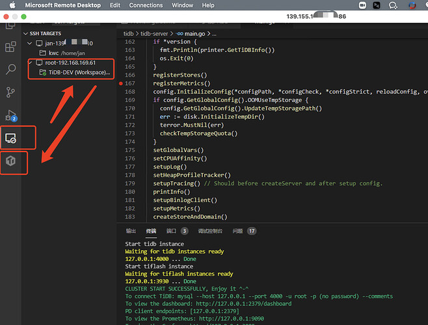Click the registerMetrics() call on line 167

pos(181,83)
